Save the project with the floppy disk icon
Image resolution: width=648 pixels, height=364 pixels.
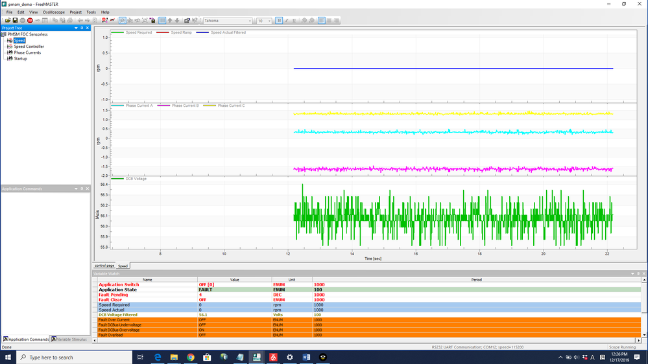coord(15,20)
